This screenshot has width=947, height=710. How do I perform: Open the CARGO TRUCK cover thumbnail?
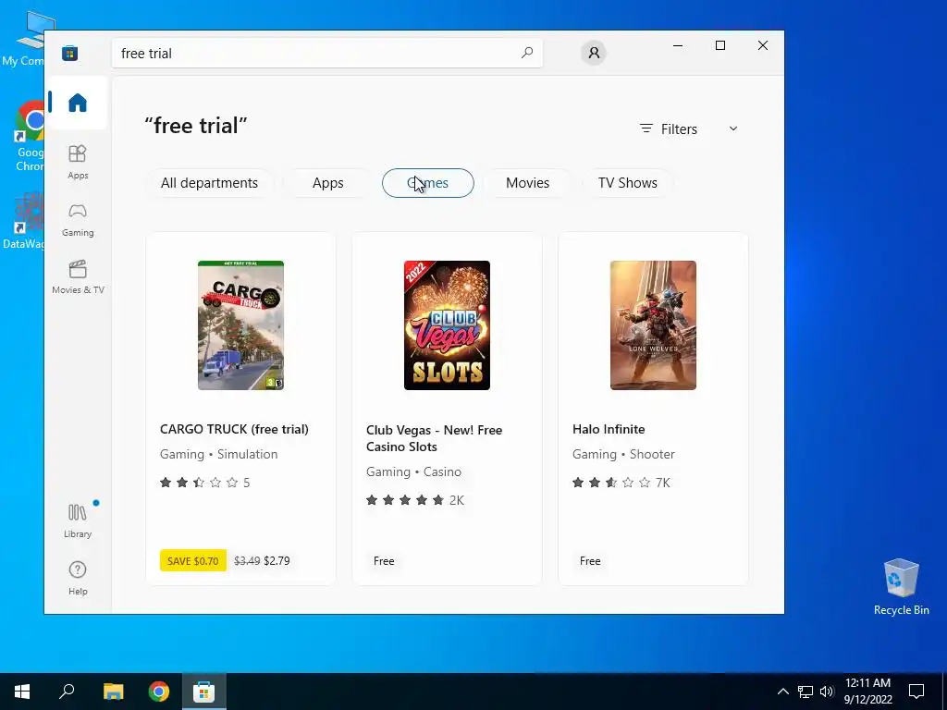pos(241,325)
